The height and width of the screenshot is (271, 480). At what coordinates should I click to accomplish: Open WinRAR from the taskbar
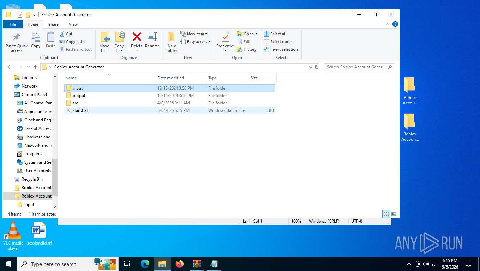click(197, 264)
